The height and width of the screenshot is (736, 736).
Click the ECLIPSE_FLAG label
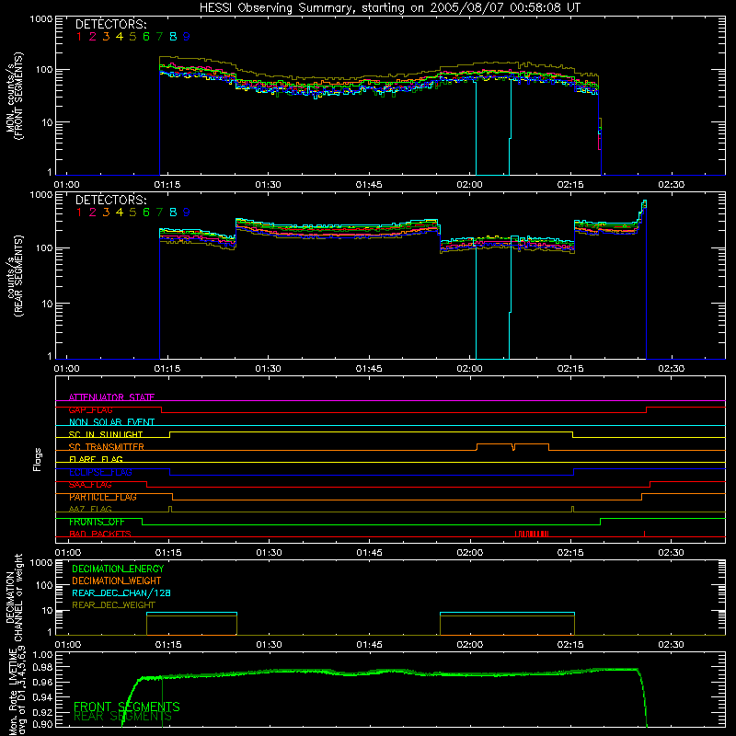[100, 472]
